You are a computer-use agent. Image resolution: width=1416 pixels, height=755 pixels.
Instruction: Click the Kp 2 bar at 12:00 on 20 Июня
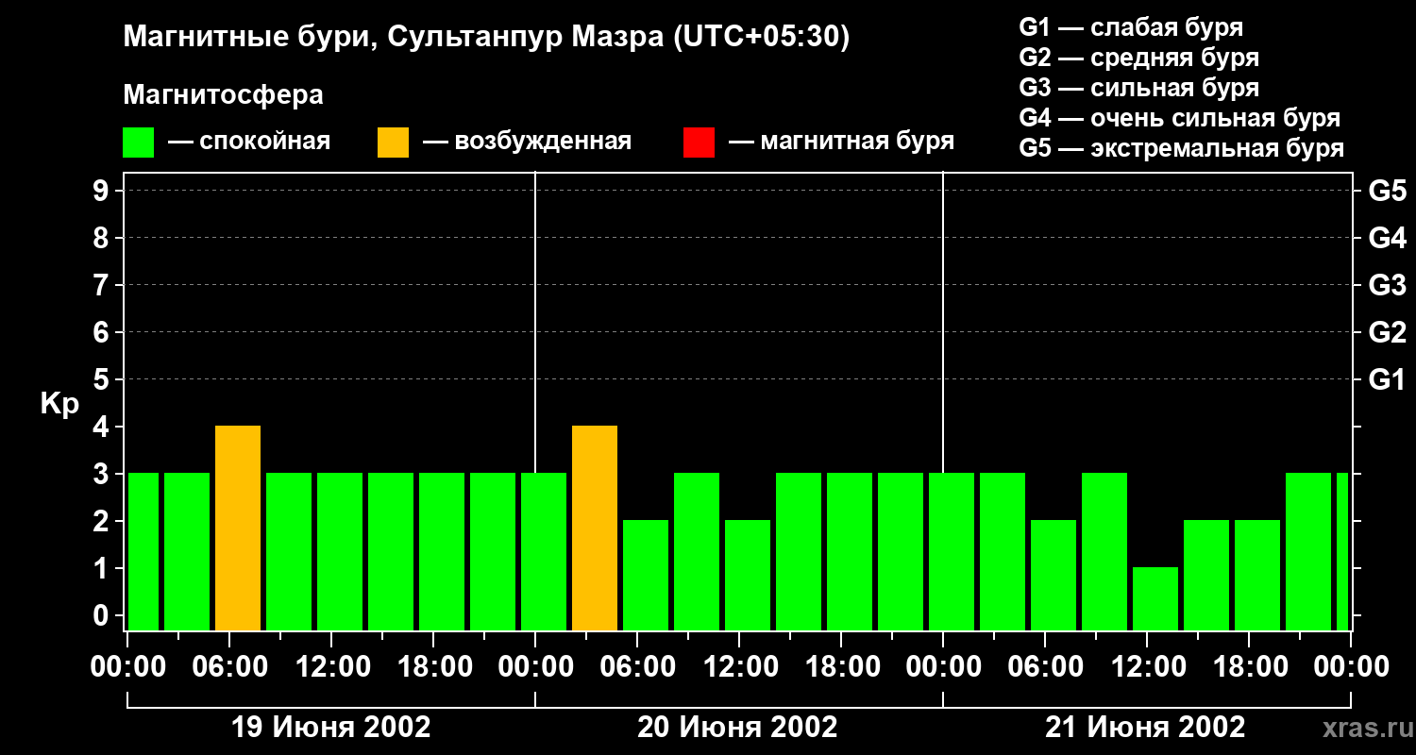click(x=748, y=576)
